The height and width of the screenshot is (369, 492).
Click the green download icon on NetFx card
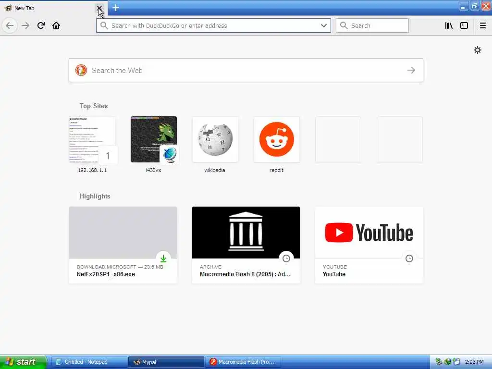pos(163,258)
